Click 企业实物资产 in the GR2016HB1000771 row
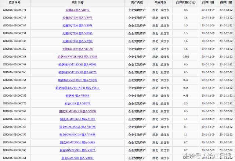 pos(137,10)
